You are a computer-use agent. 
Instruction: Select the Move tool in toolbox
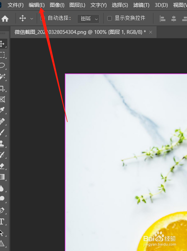tap(2, 43)
